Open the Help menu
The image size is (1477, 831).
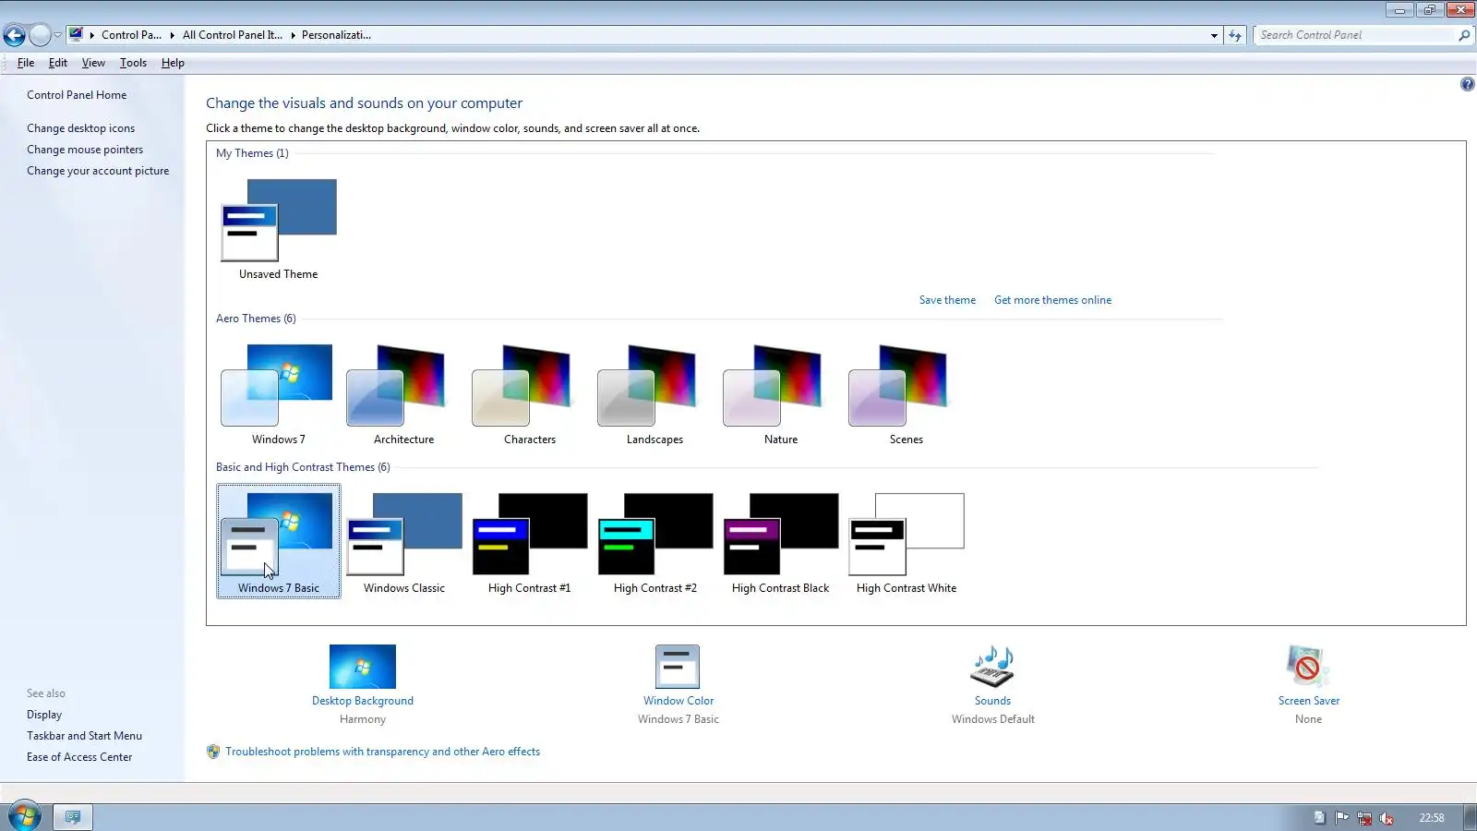[173, 63]
